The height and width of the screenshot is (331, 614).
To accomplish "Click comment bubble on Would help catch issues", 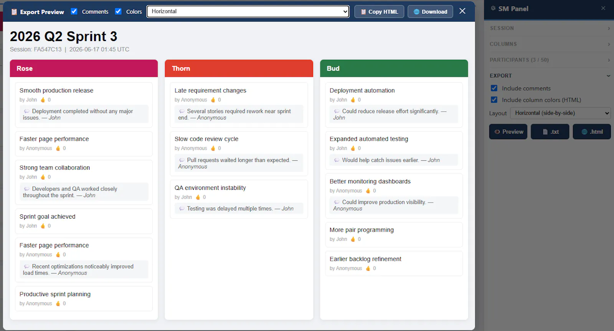I will coord(337,160).
